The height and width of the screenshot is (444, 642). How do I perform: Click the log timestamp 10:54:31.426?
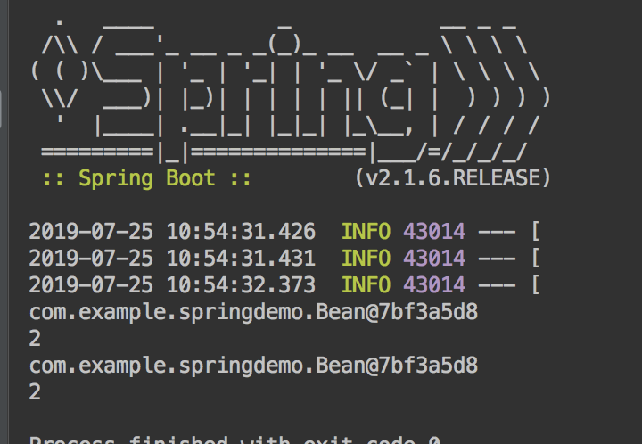coord(241,232)
